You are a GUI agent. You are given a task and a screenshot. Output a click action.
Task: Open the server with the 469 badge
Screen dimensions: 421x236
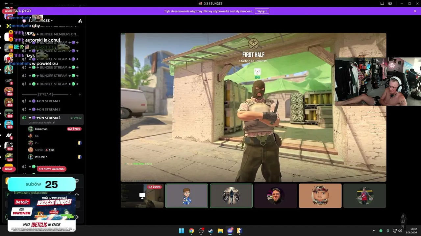click(x=9, y=146)
